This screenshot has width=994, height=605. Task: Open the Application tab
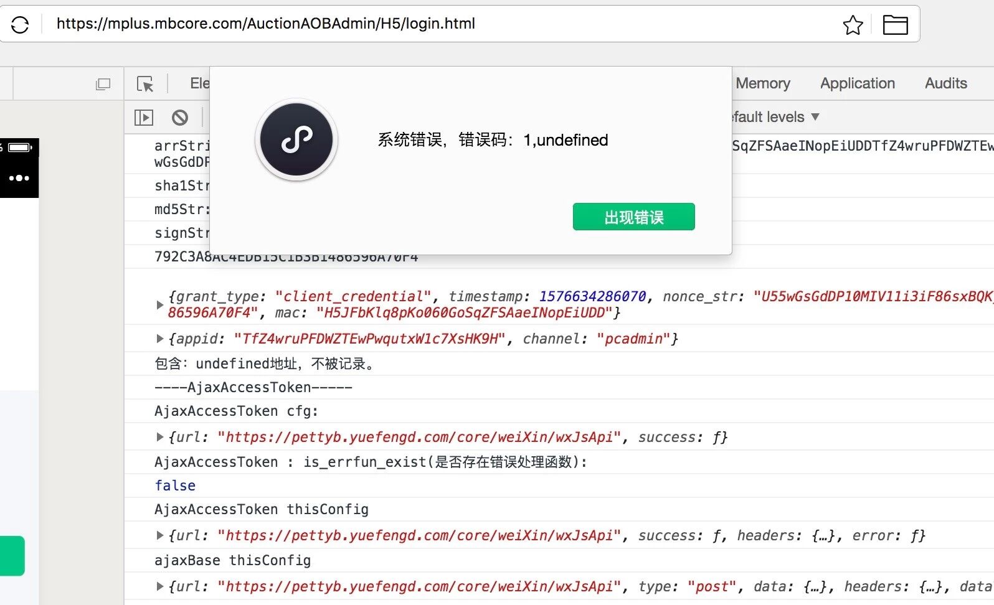pos(857,83)
